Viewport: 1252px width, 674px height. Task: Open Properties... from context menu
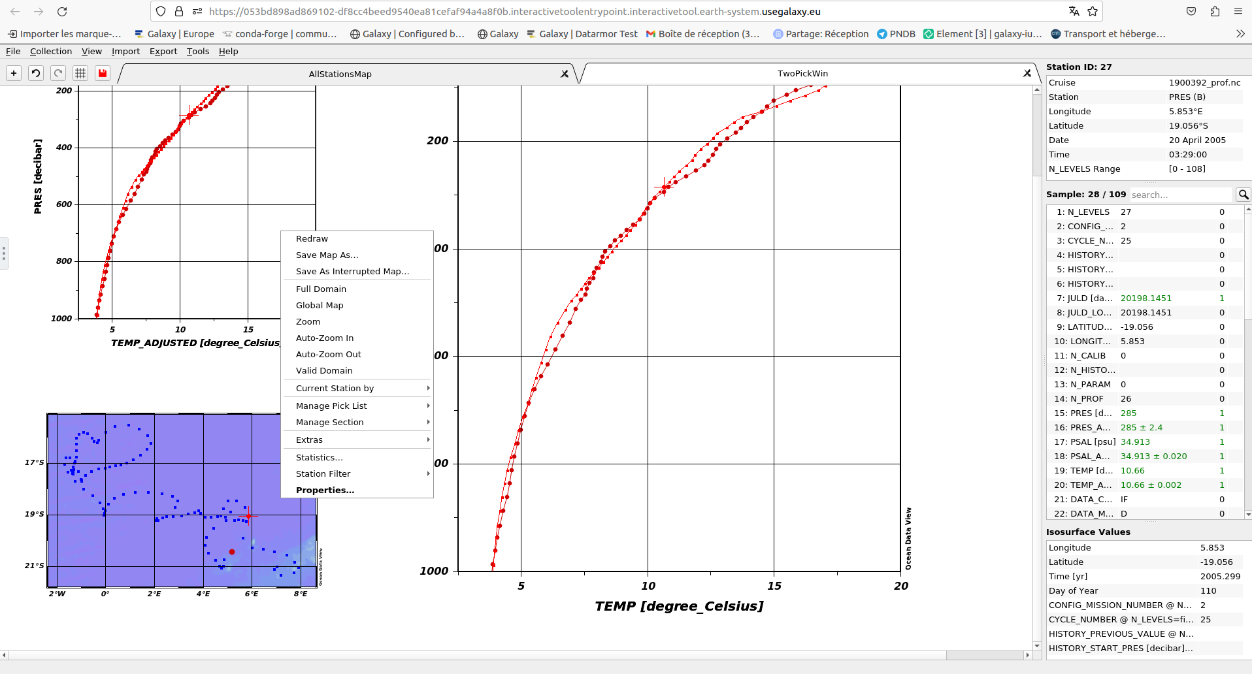tap(357, 490)
